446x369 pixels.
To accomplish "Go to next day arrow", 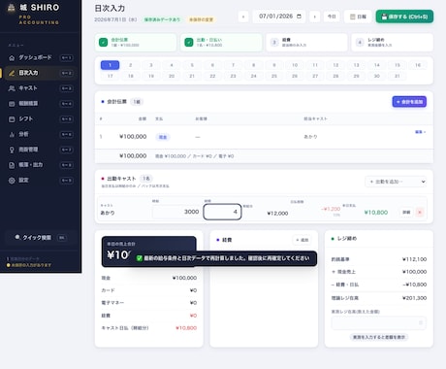I will (314, 17).
